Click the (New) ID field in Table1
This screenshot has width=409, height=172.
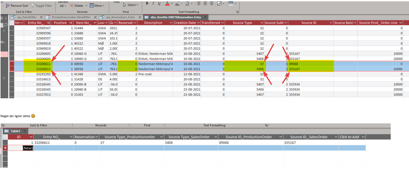[20, 148]
